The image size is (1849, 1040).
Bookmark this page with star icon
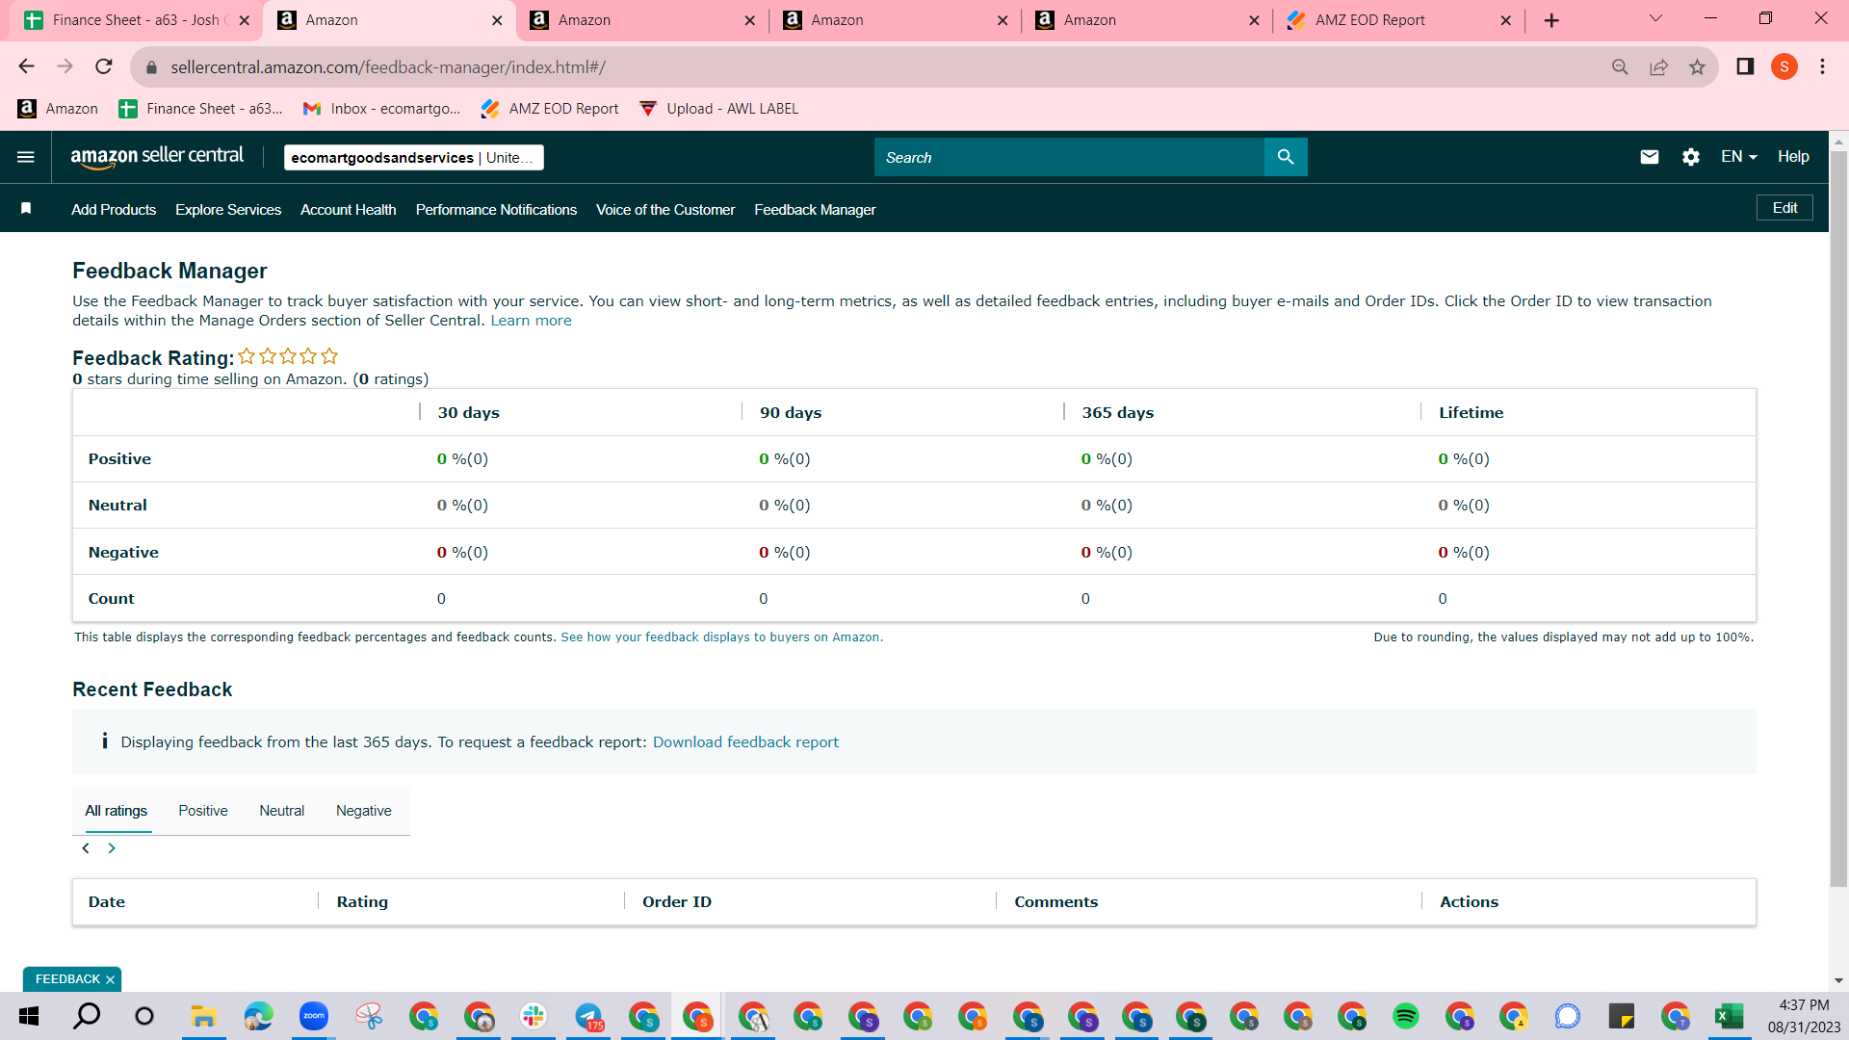click(1697, 66)
